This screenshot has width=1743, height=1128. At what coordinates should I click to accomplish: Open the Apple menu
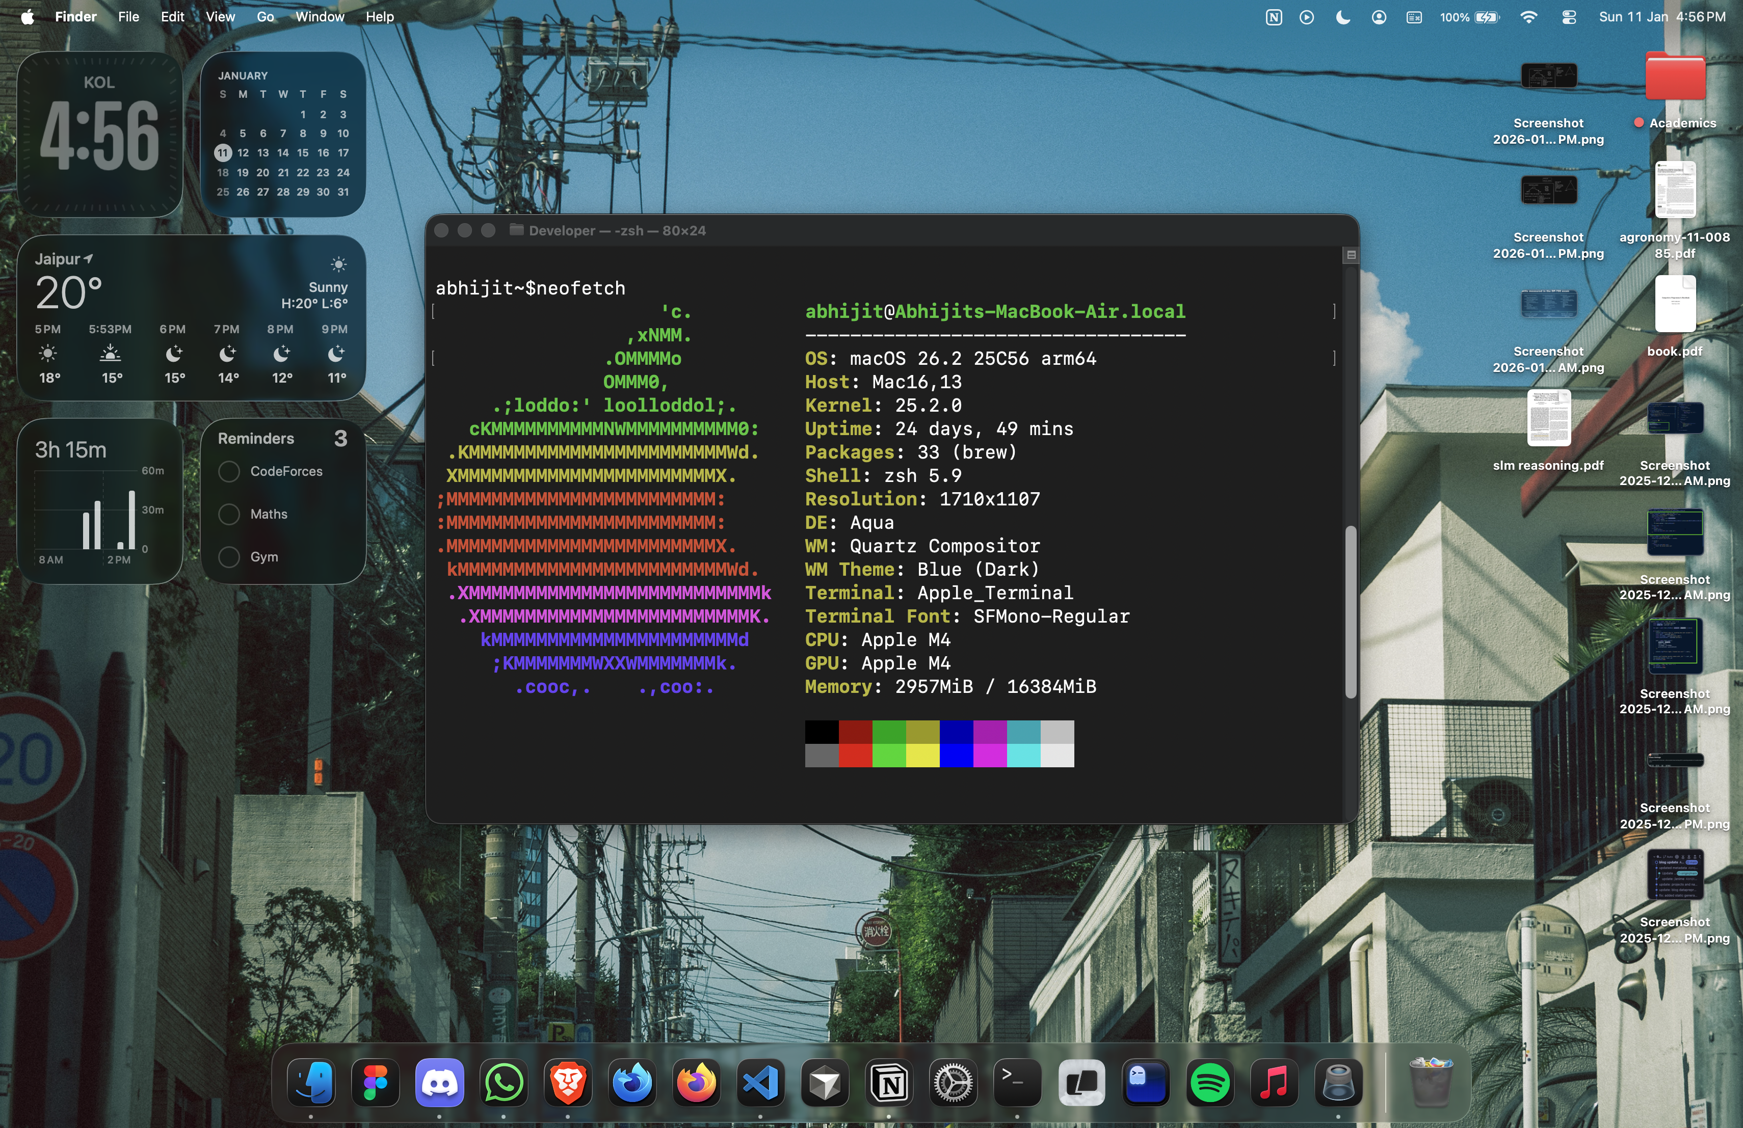[x=27, y=17]
